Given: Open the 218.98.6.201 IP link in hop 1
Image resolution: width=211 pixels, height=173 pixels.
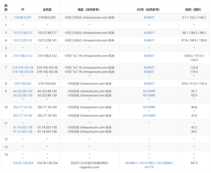Looking at the screenshot, I should coord(23,17).
